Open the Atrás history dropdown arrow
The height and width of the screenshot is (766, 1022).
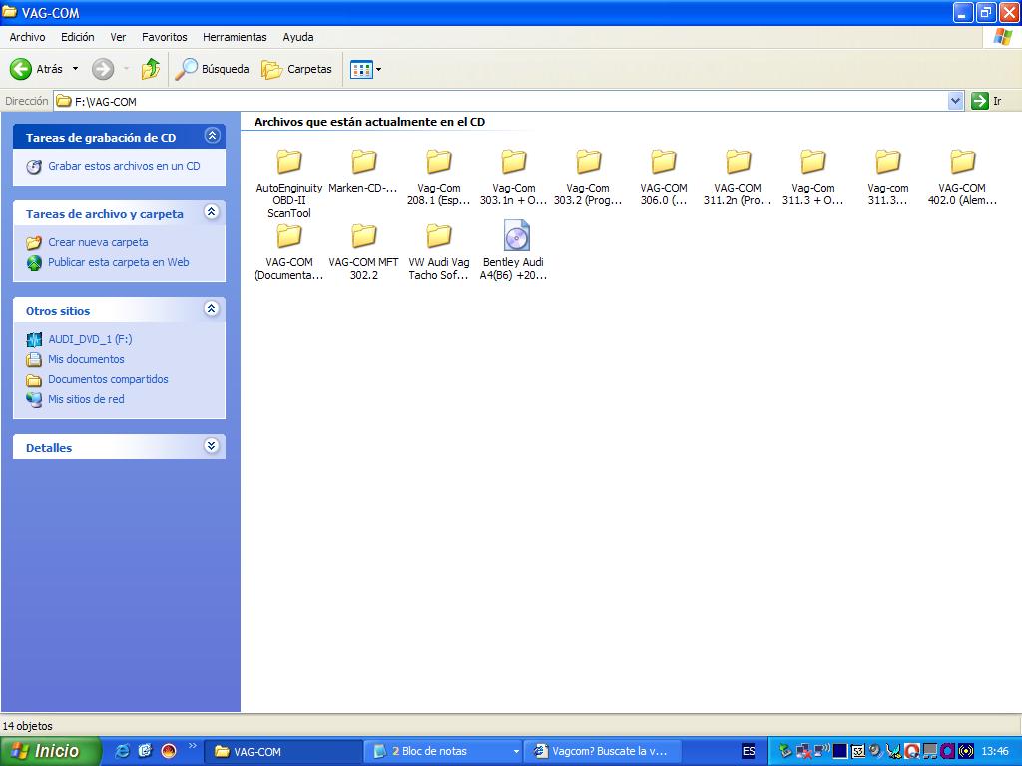pos(75,69)
